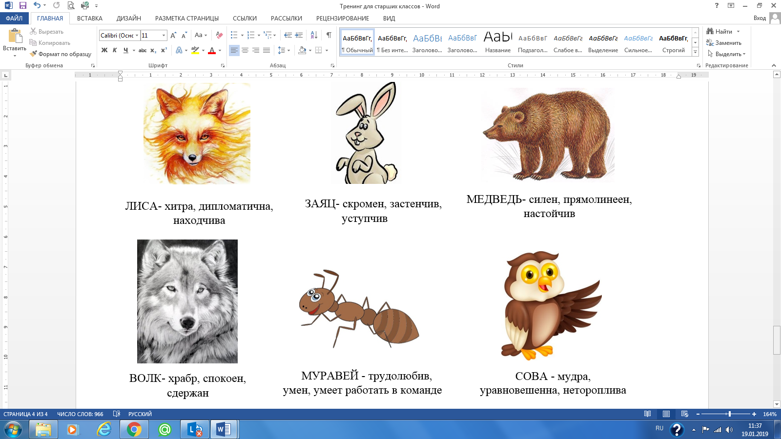Click the zoom slider handle
Image resolution: width=781 pixels, height=439 pixels.
[729, 414]
